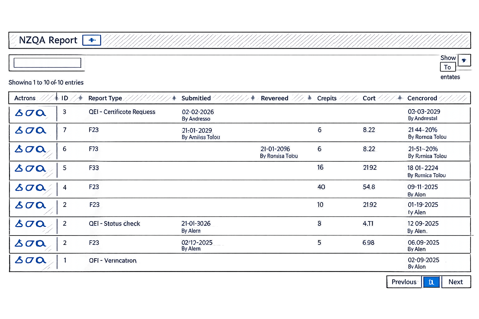Sort by the Report Type column arrow
Image resolution: width=479 pixels, height=319 pixels.
(x=174, y=98)
